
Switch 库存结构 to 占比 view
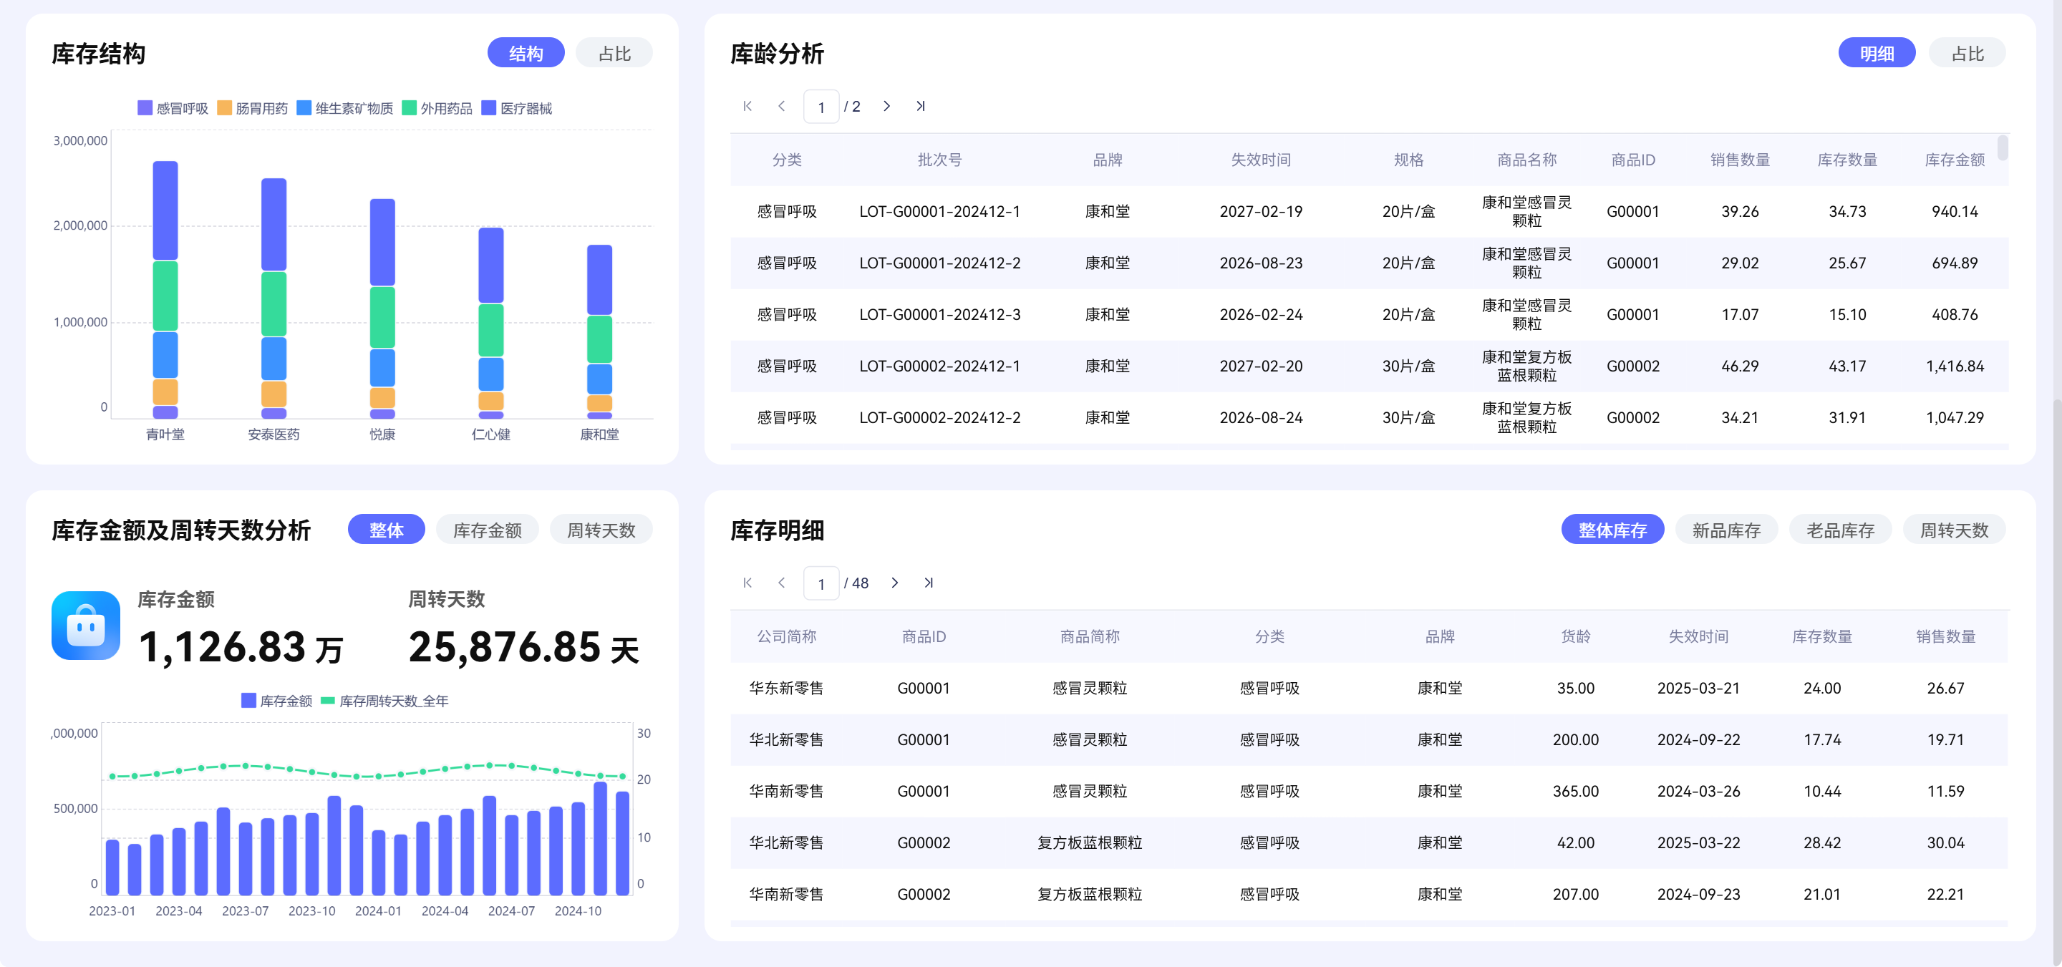point(614,54)
